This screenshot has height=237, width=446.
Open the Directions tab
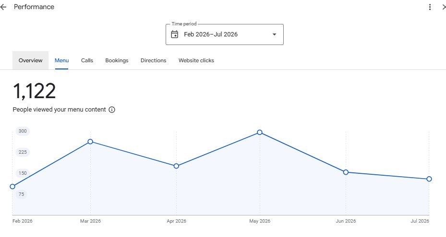(153, 60)
